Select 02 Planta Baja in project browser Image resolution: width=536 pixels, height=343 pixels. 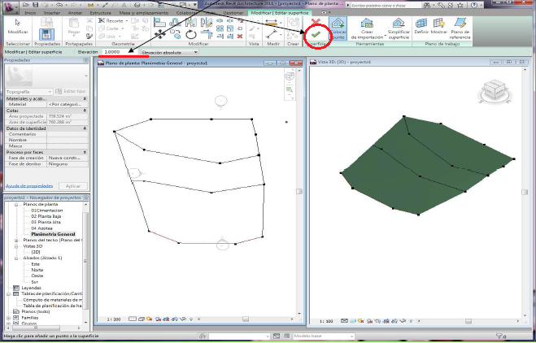click(x=46, y=216)
